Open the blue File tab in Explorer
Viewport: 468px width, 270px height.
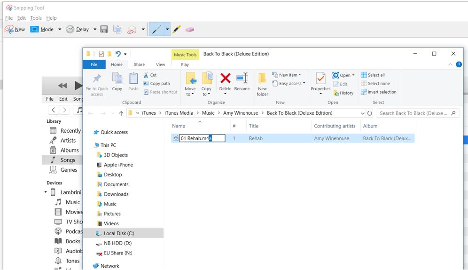click(x=94, y=64)
